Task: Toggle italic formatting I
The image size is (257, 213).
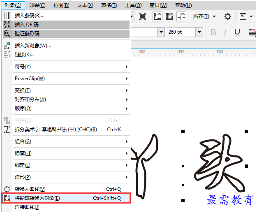Action: tap(225, 32)
